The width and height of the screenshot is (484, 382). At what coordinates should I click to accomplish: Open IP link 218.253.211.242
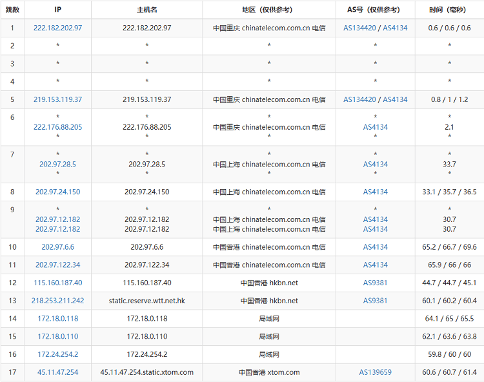click(57, 301)
